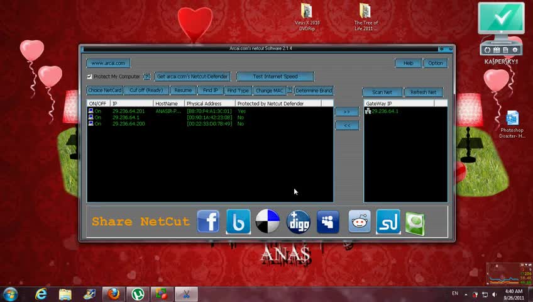Switch to uTorrent on the taskbar
The width and height of the screenshot is (533, 302).
(x=138, y=294)
